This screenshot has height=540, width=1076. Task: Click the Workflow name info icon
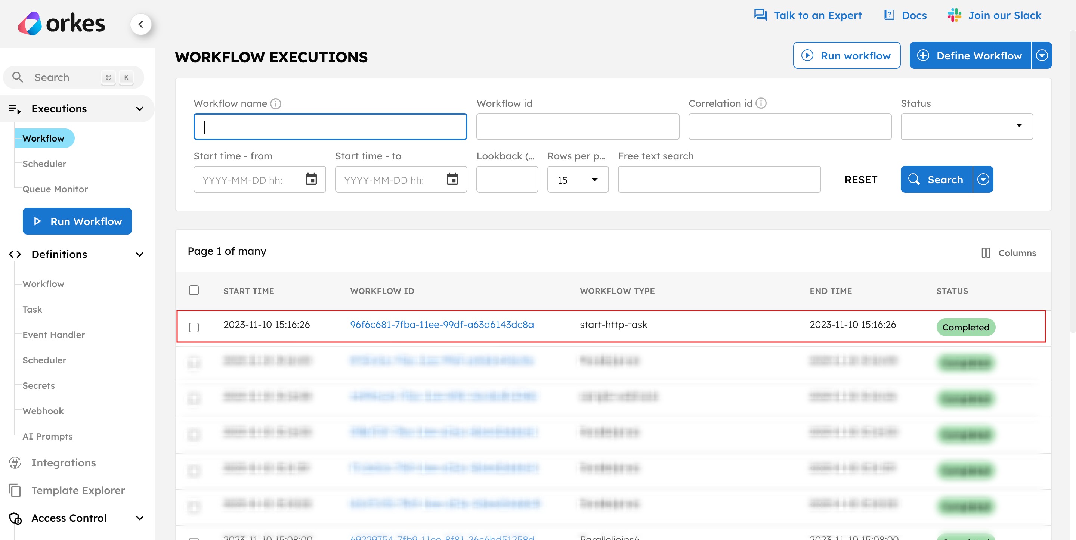click(276, 103)
